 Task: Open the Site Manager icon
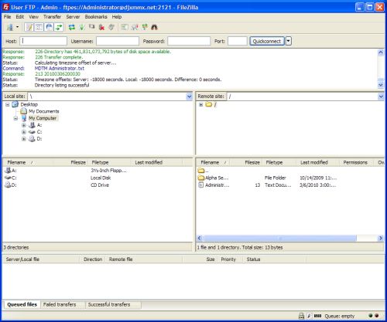pos(10,27)
